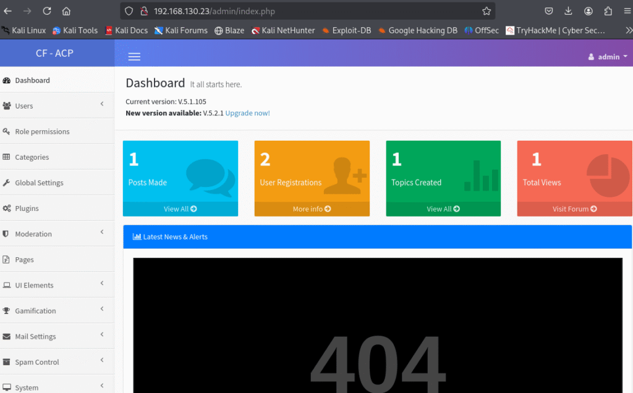Reload the page in the browser
Viewport: 633px width, 393px height.
[x=47, y=11]
